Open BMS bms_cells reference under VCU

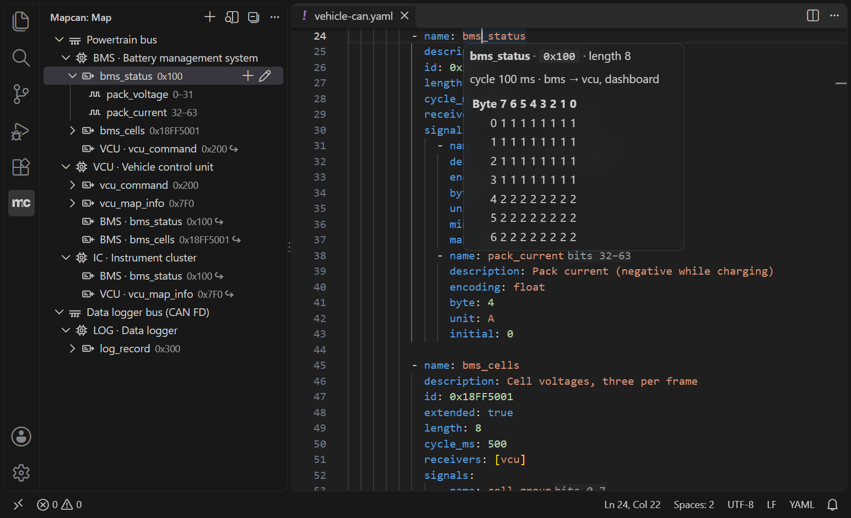click(163, 239)
